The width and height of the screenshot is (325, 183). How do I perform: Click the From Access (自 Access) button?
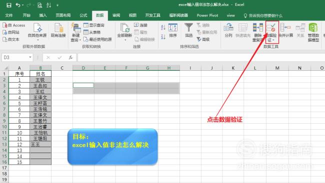coord(14,25)
